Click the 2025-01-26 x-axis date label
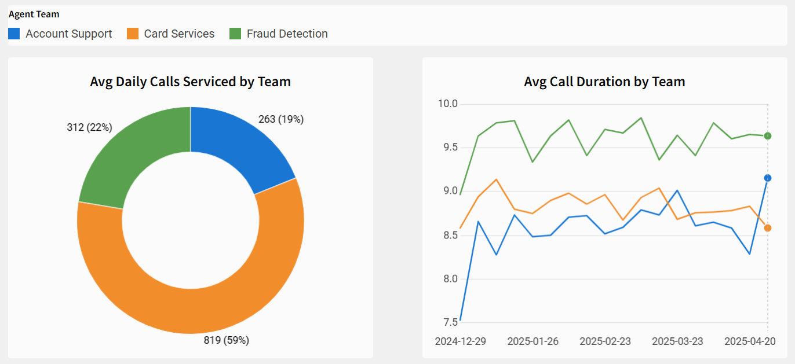 click(x=533, y=341)
